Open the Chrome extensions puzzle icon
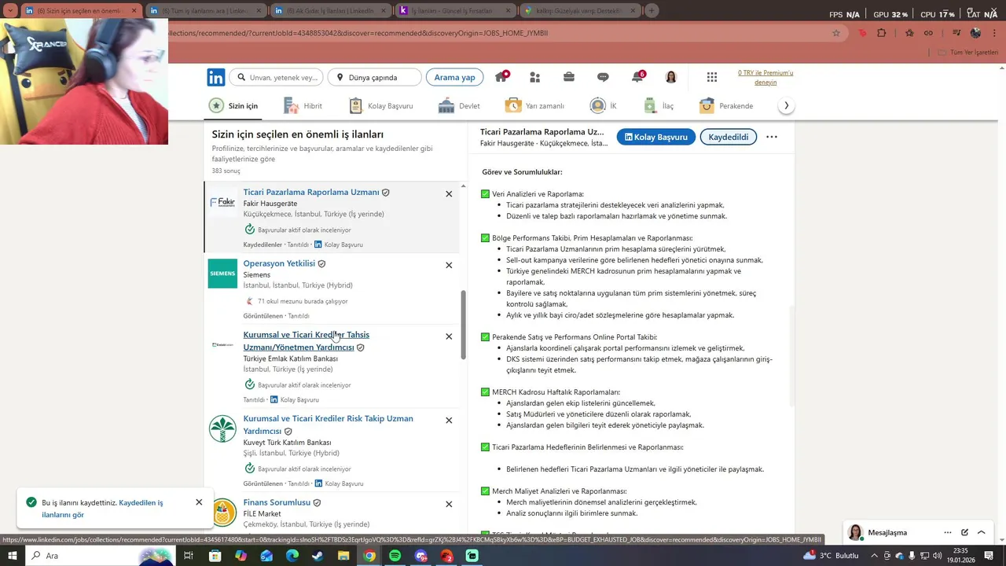 (881, 33)
